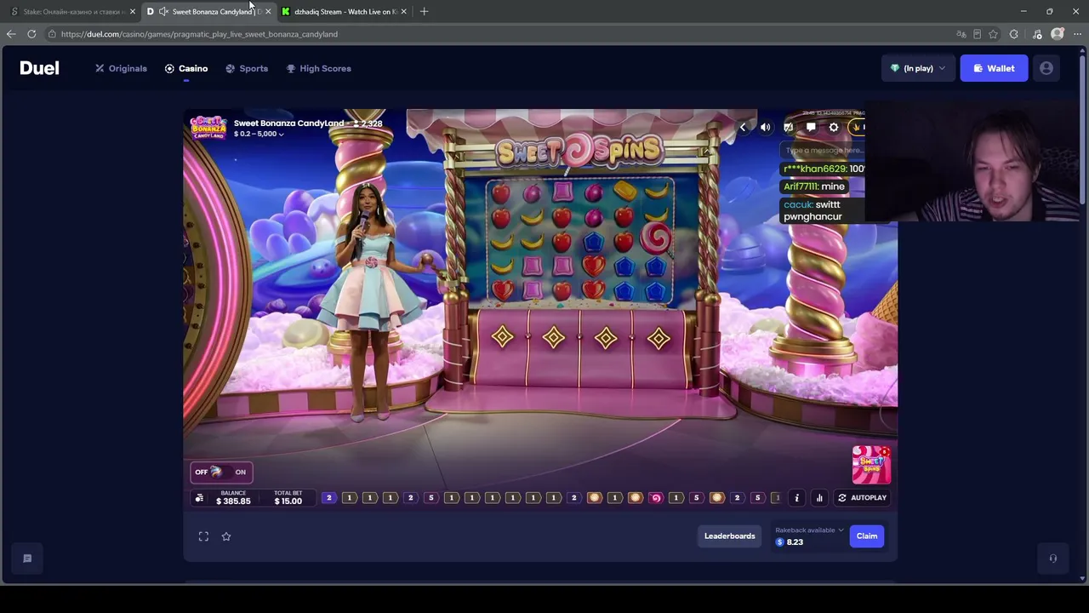The height and width of the screenshot is (613, 1089).
Task: Open the game statistics chart icon
Action: pos(819,498)
